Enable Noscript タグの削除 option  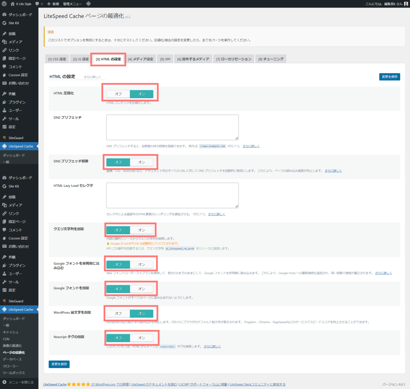[x=141, y=338]
